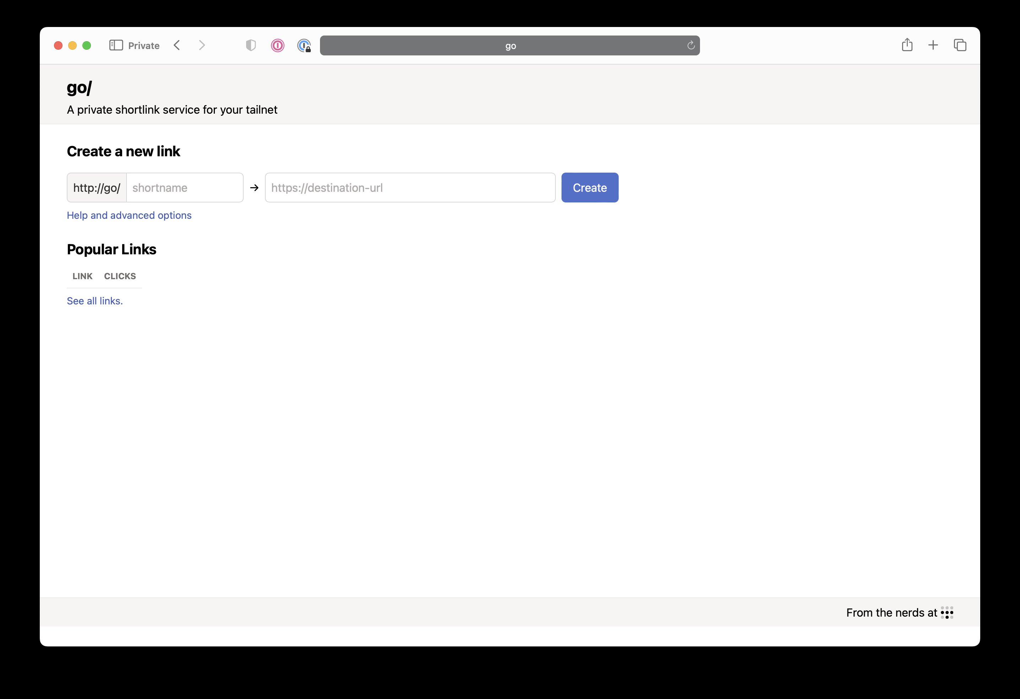The width and height of the screenshot is (1020, 699).
Task: Show the tab overview icon
Action: 960,45
